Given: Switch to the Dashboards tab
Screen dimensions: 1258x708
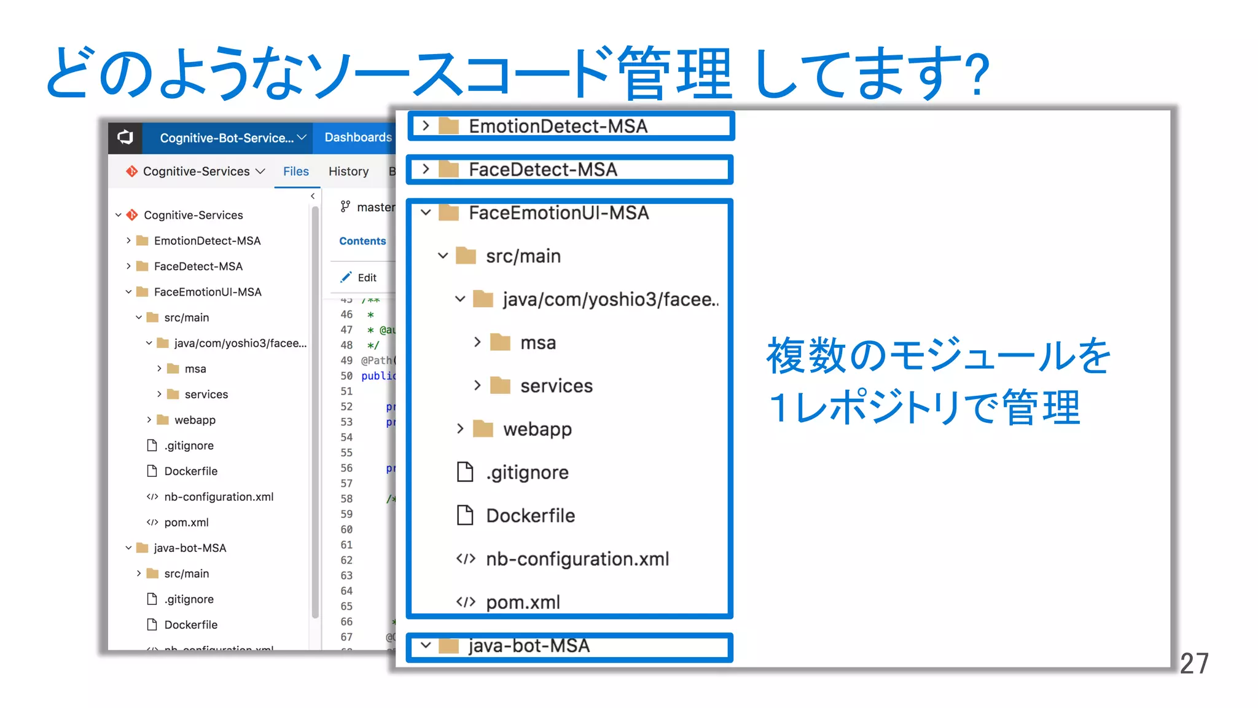Looking at the screenshot, I should (x=357, y=137).
